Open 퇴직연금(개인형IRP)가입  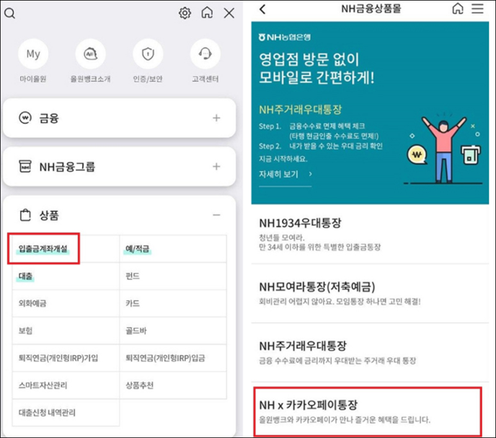tap(66, 358)
